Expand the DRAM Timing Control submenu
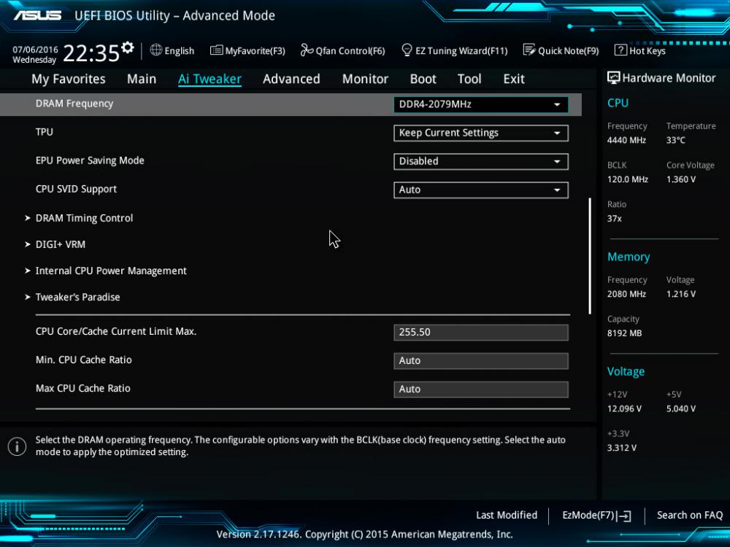 click(x=84, y=218)
